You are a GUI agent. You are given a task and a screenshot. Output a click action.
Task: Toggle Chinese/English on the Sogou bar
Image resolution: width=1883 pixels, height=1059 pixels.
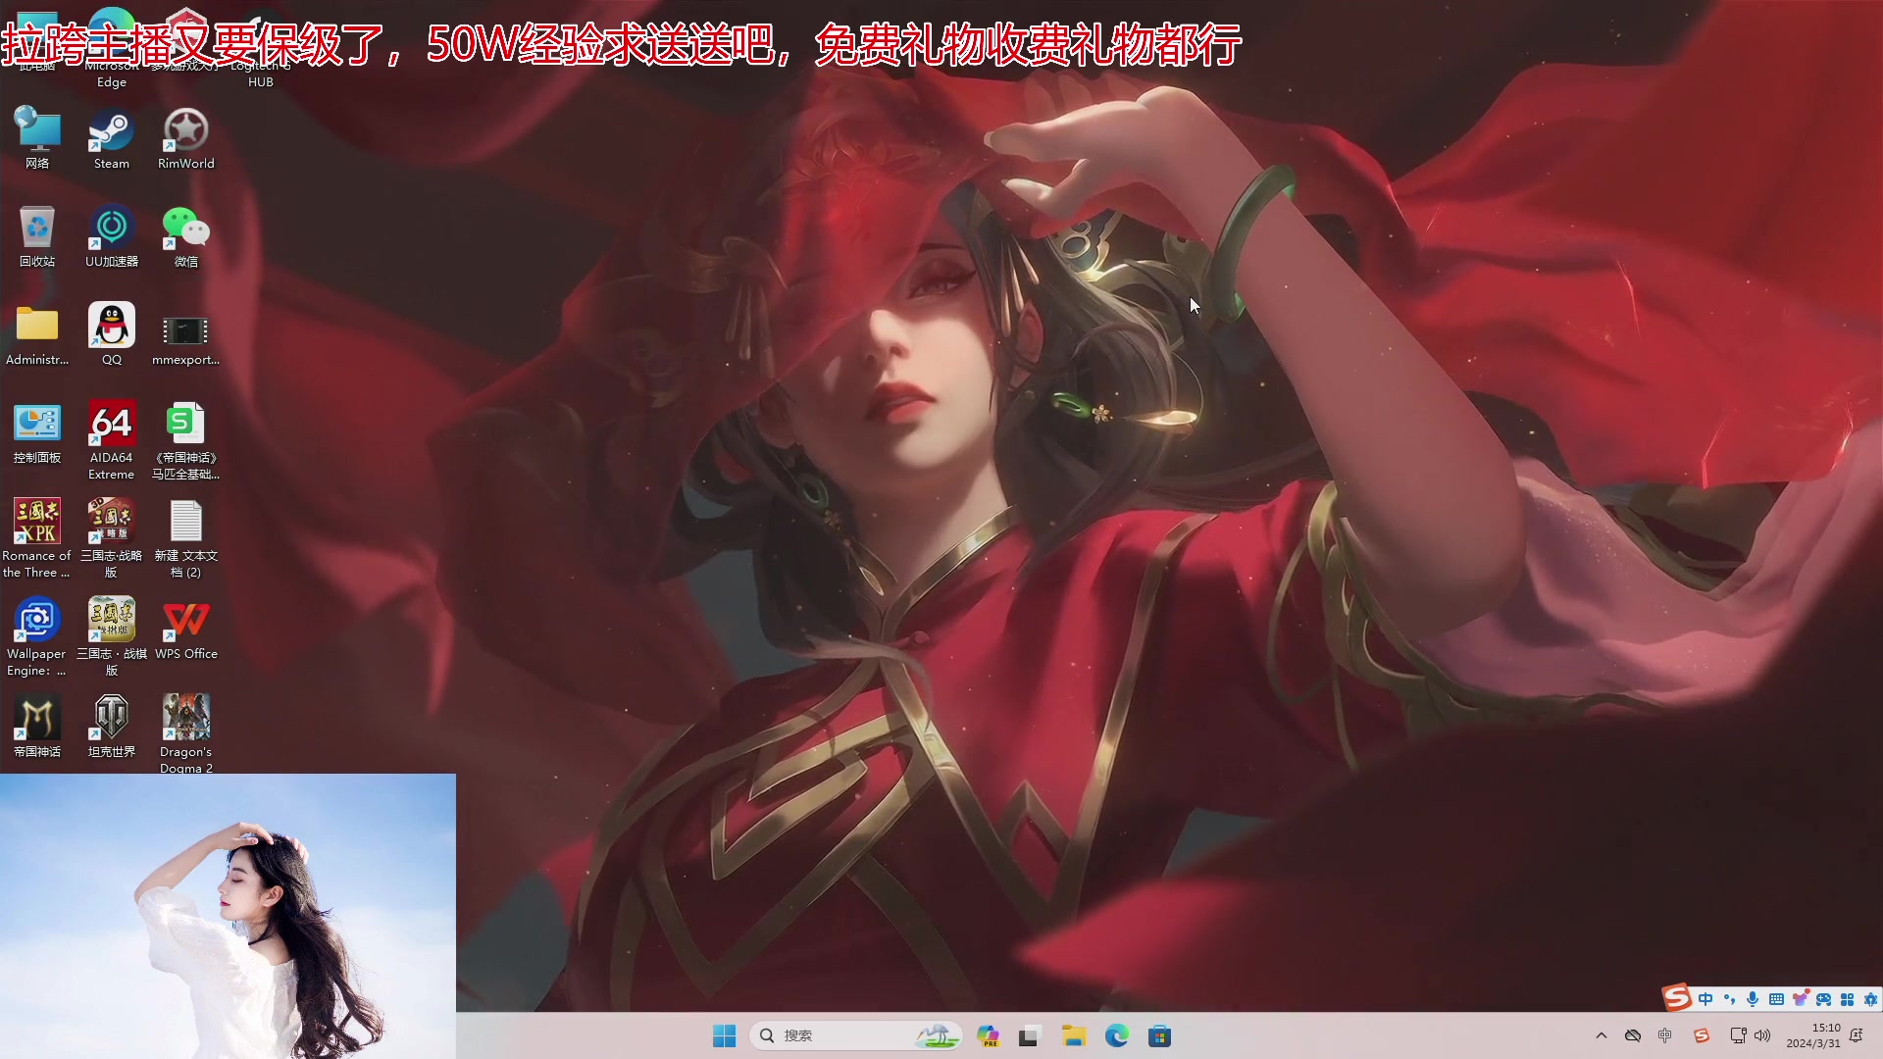[x=1705, y=999]
